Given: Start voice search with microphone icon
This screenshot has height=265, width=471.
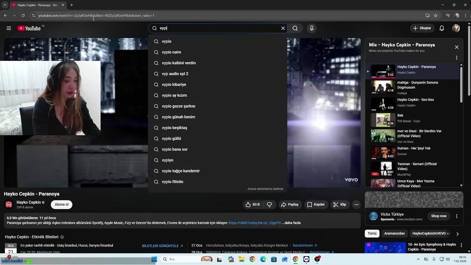Looking at the screenshot, I should click(312, 28).
